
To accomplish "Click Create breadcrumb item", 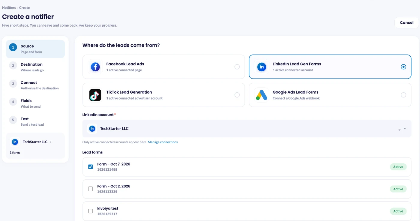I will [x=24, y=7].
